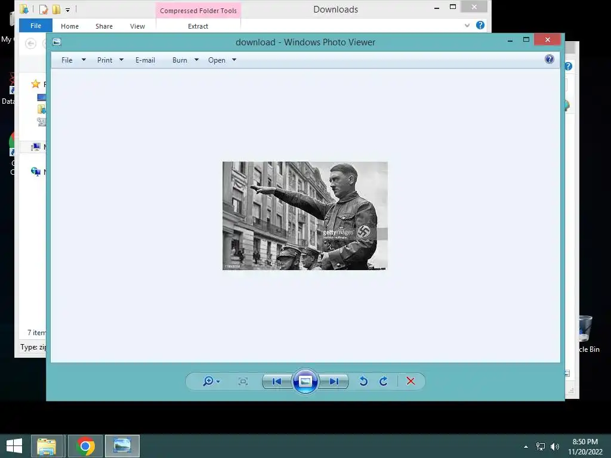
Task: Click the Downloads window help icon
Action: (x=480, y=25)
